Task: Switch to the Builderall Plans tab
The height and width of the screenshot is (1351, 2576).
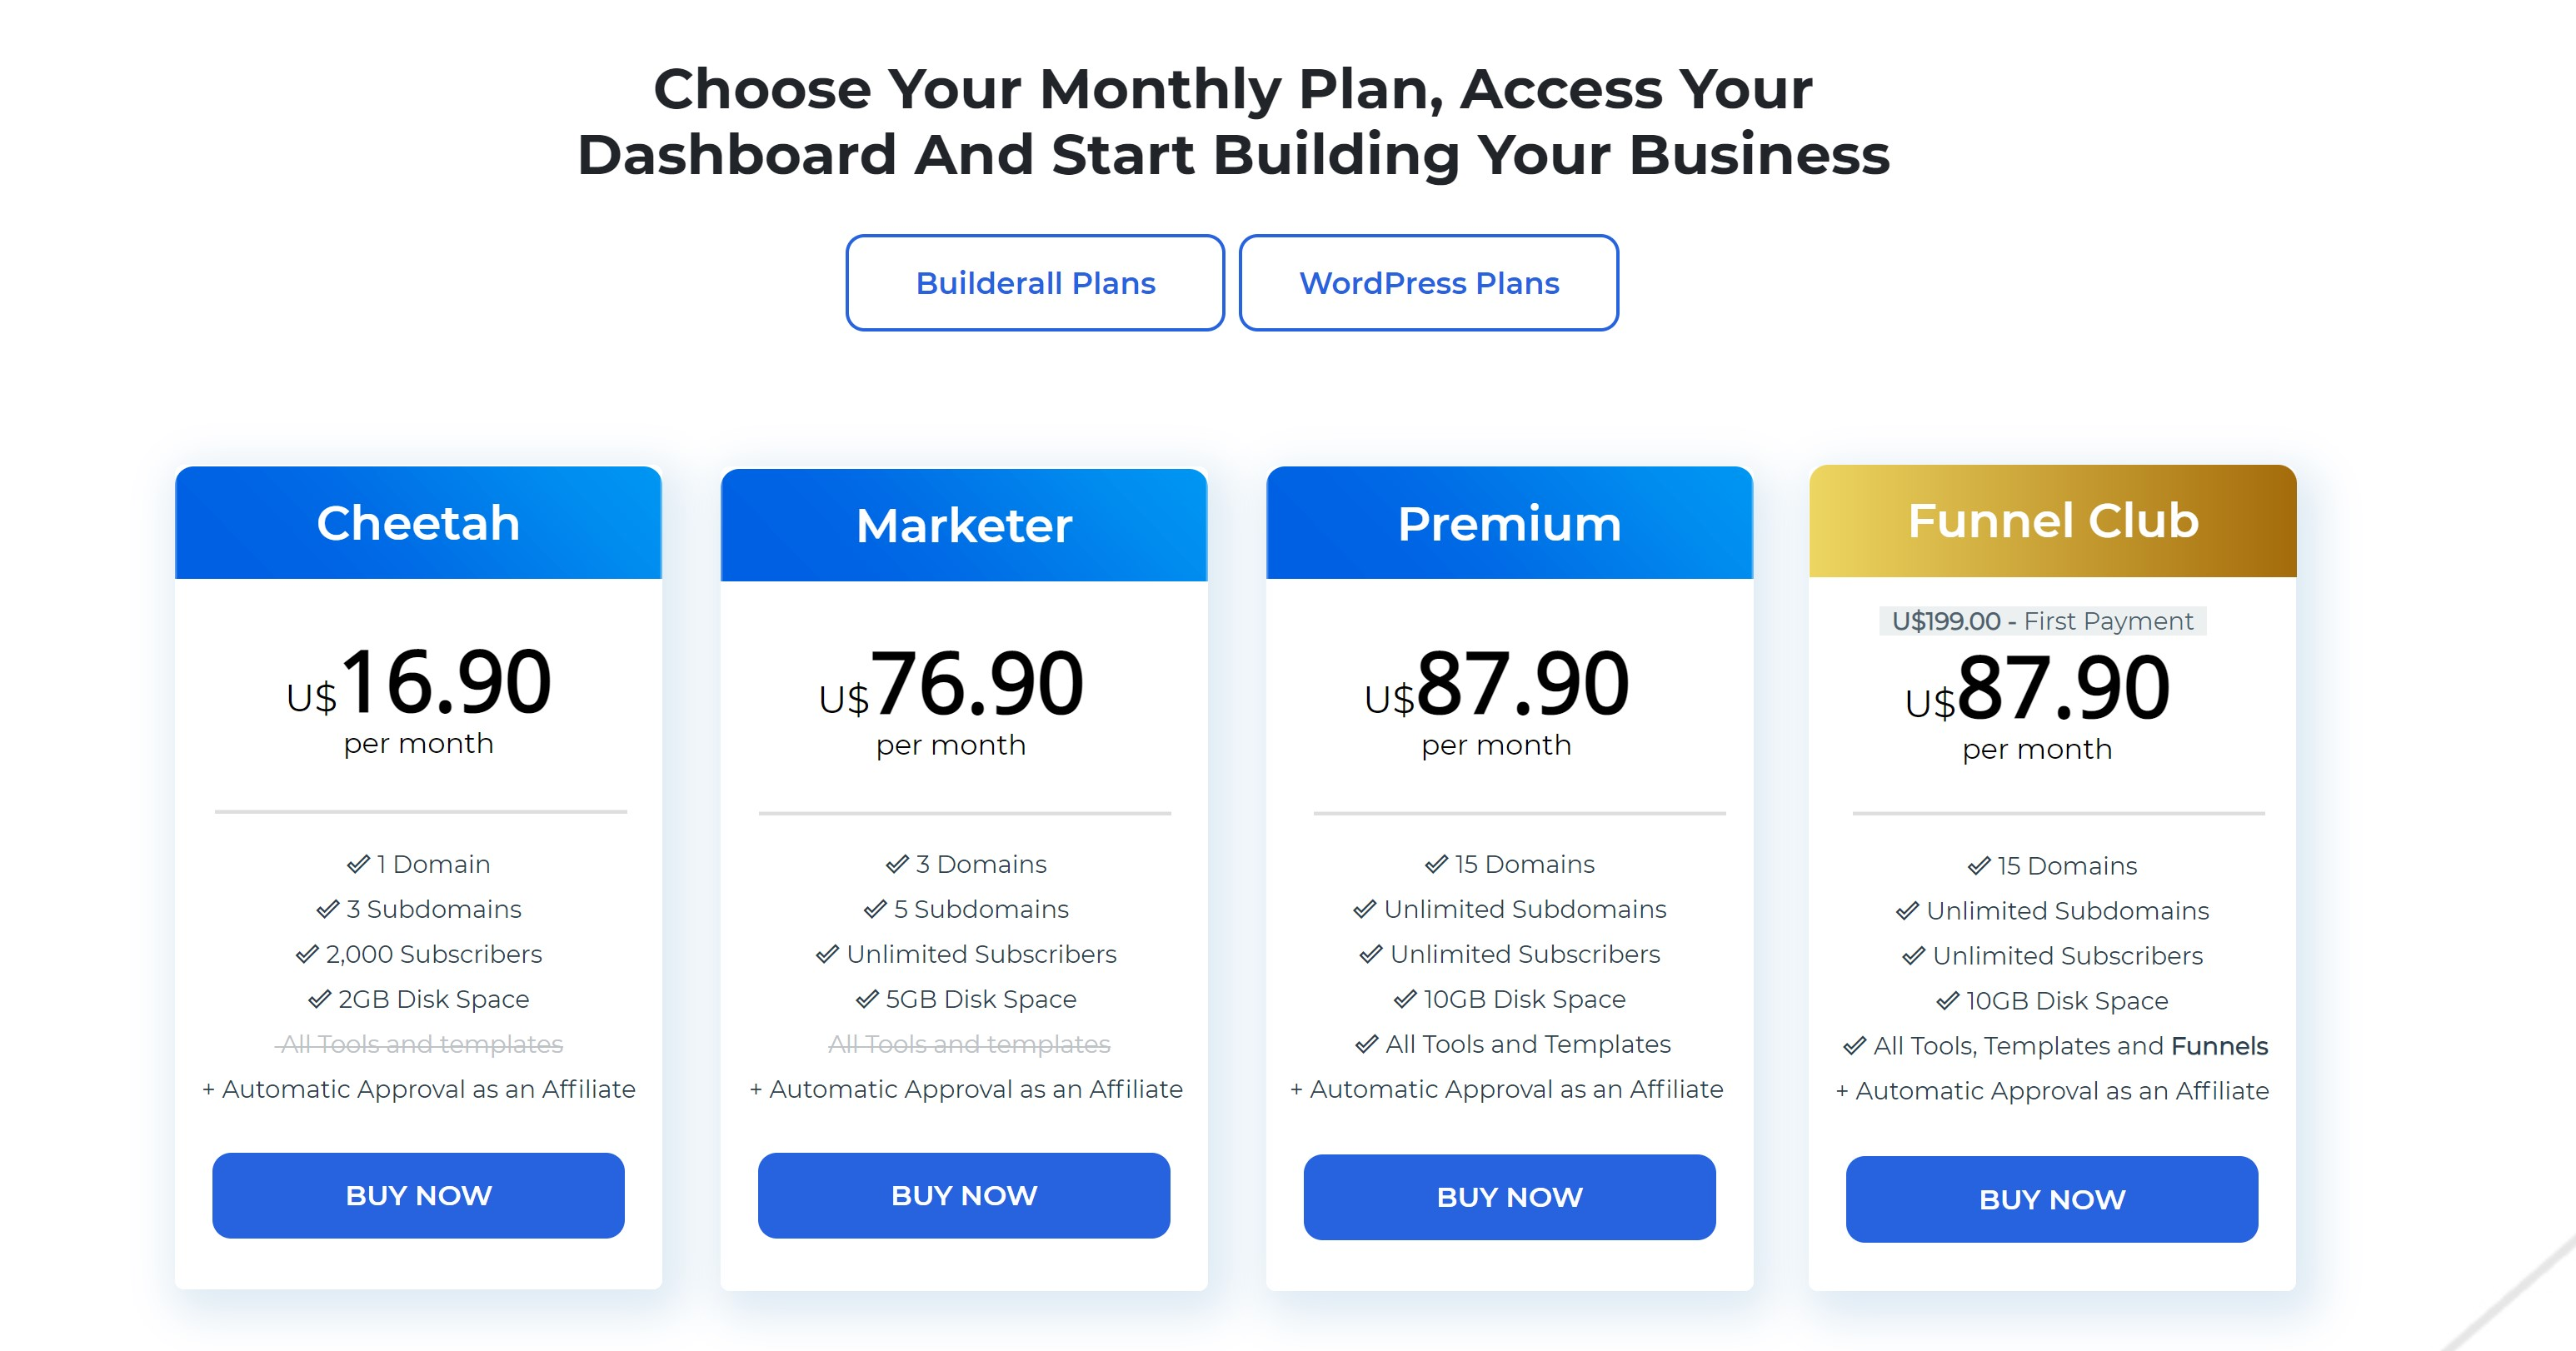Action: coord(1035,283)
